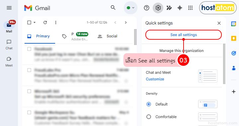The image size is (239, 126).
Task: Click the Settings gear icon
Action: click(x=158, y=8)
